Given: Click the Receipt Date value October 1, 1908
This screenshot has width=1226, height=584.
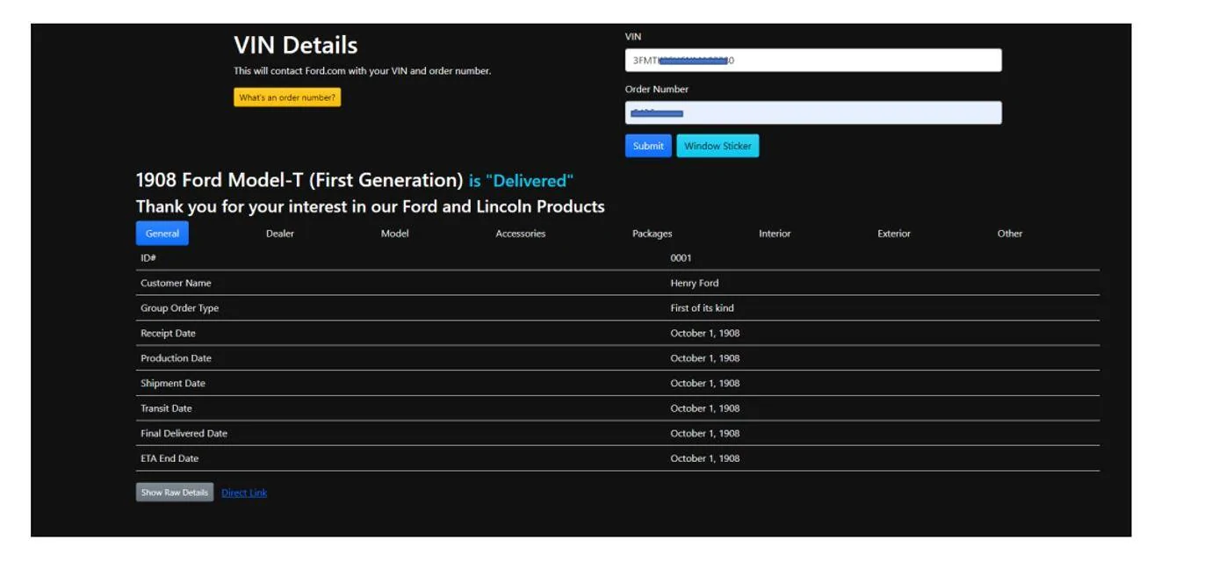Looking at the screenshot, I should [x=705, y=334].
